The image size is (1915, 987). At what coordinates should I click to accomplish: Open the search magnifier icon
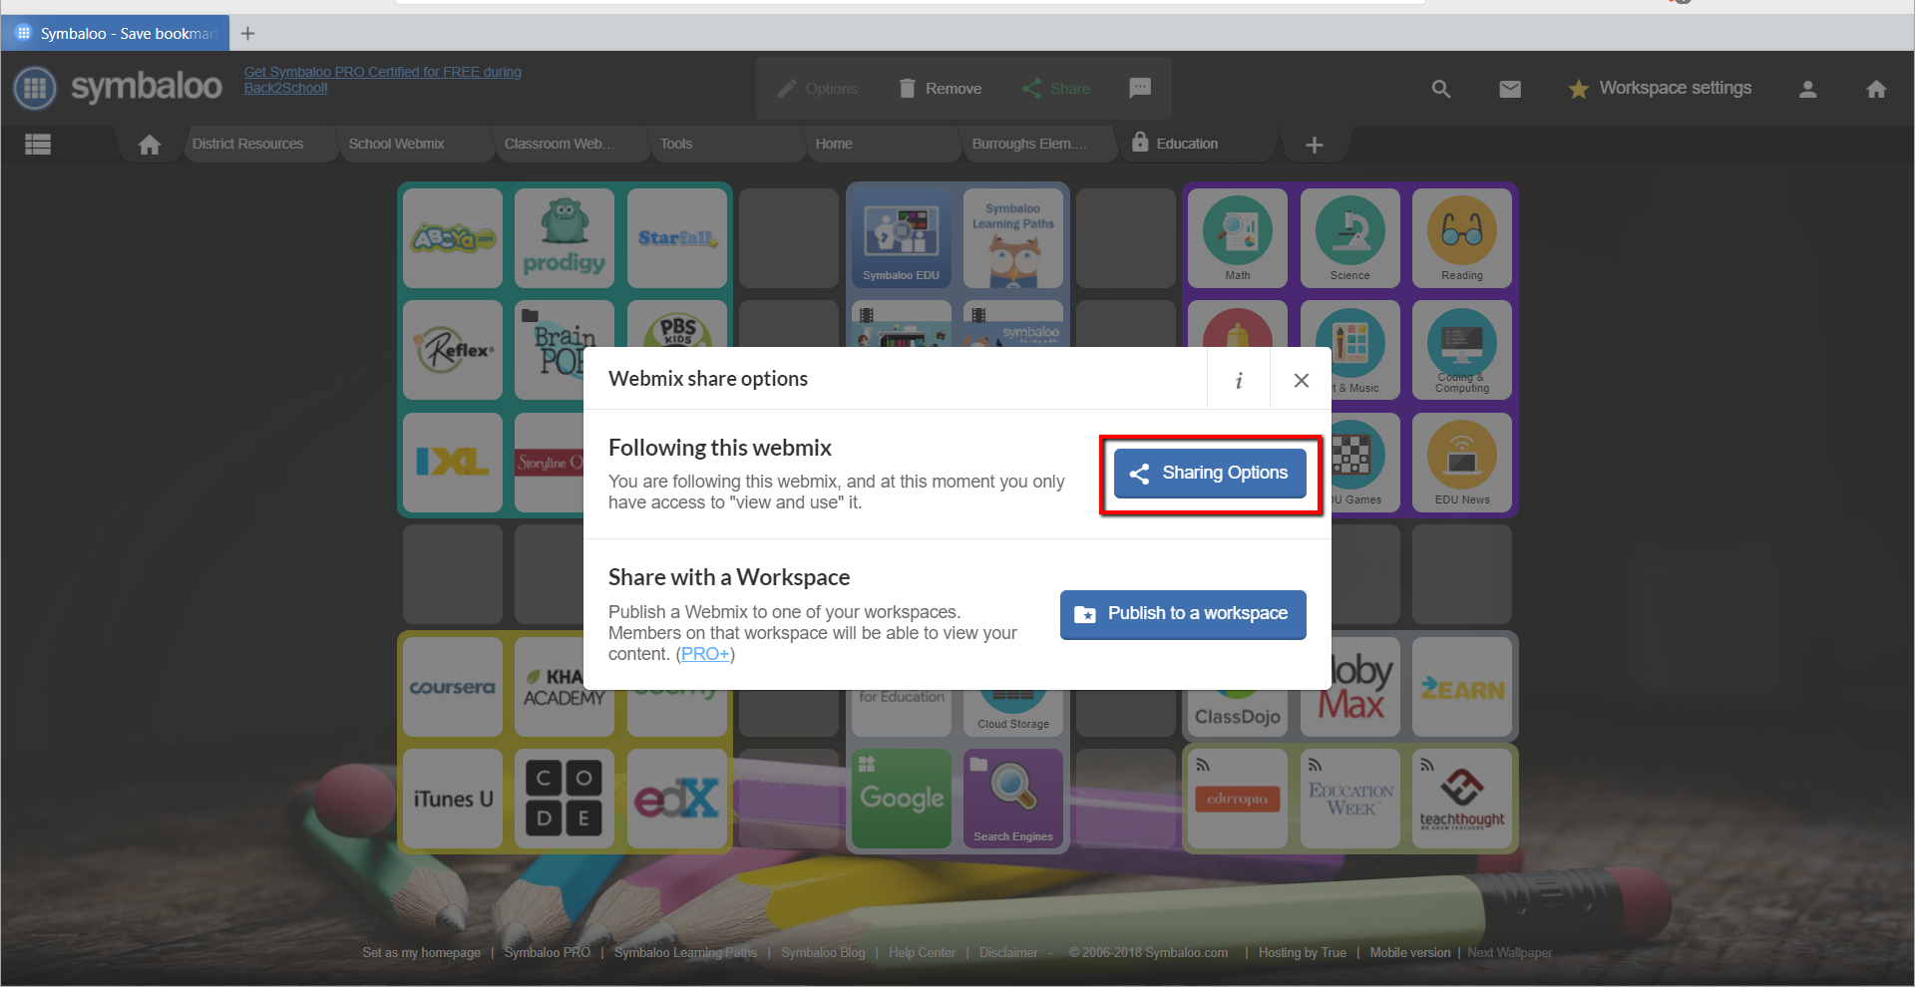(1440, 89)
